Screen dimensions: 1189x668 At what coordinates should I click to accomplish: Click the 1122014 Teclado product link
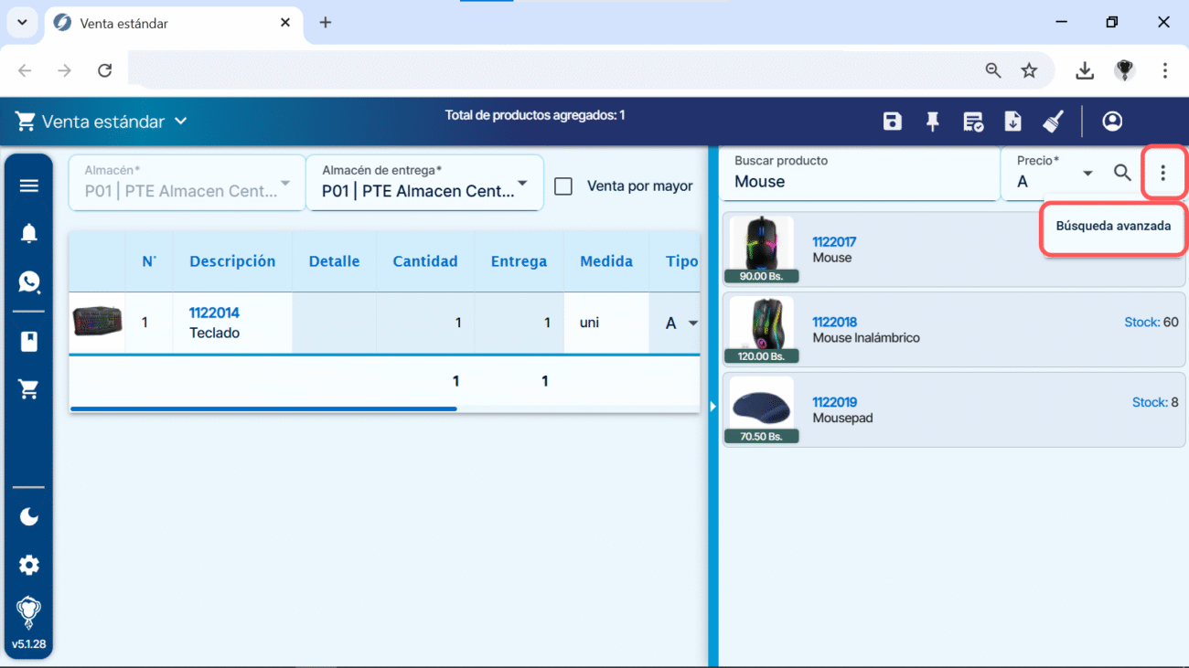pos(214,313)
